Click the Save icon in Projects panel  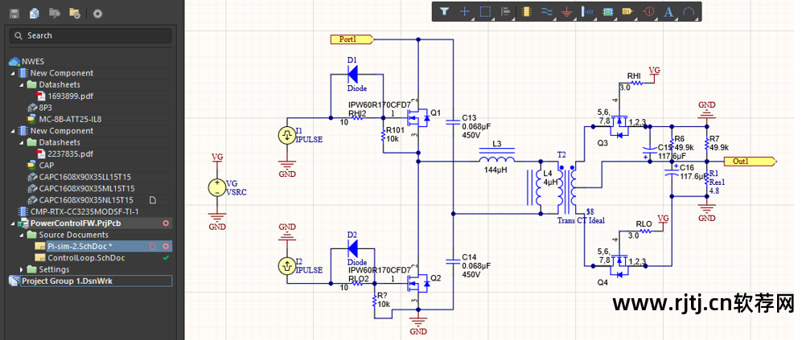pyautogui.click(x=14, y=14)
